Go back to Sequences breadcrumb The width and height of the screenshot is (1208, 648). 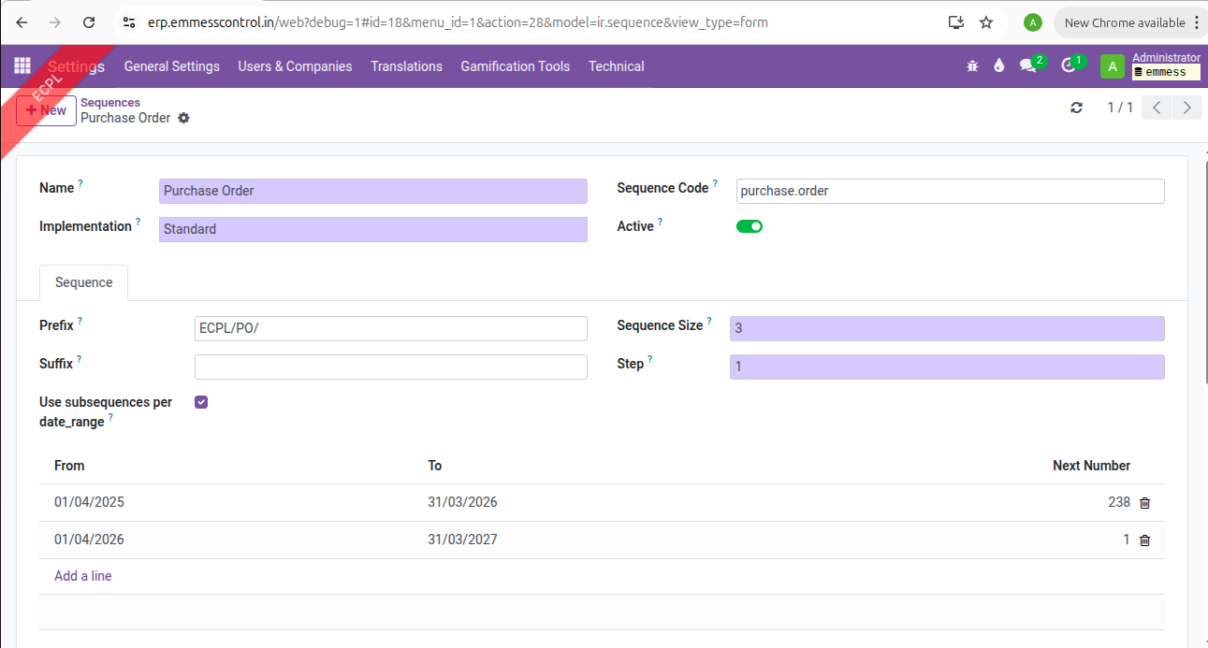click(110, 103)
